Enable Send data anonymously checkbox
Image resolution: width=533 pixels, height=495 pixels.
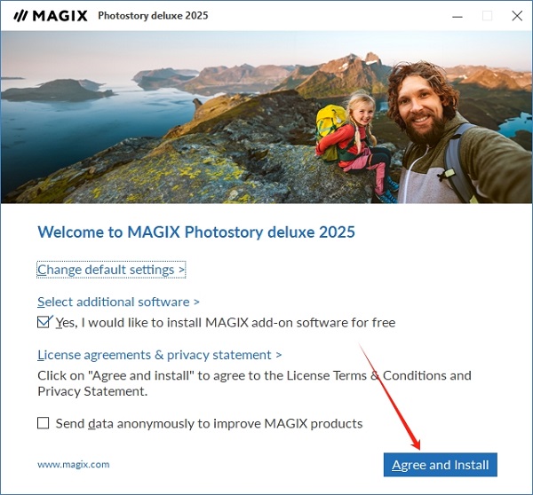pyautogui.click(x=44, y=423)
